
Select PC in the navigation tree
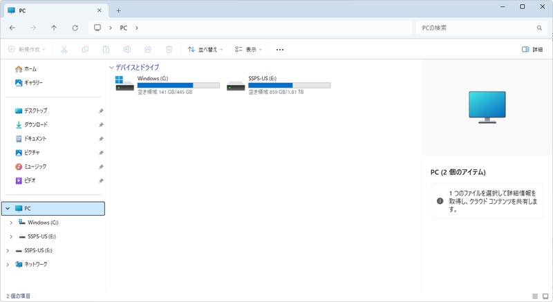53,208
